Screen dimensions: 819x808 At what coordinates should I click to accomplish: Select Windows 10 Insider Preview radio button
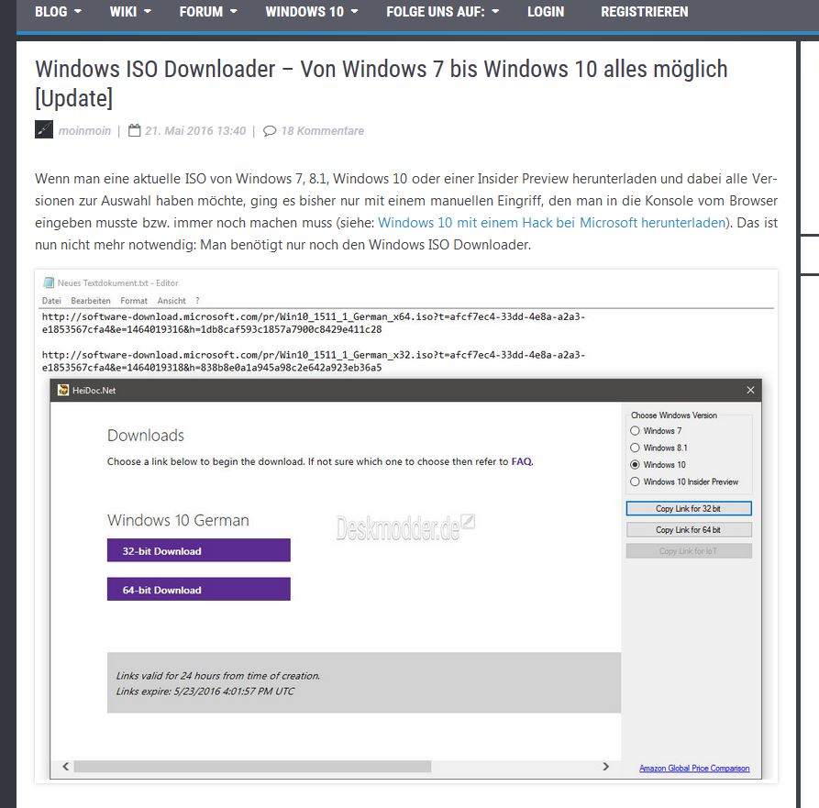(635, 481)
